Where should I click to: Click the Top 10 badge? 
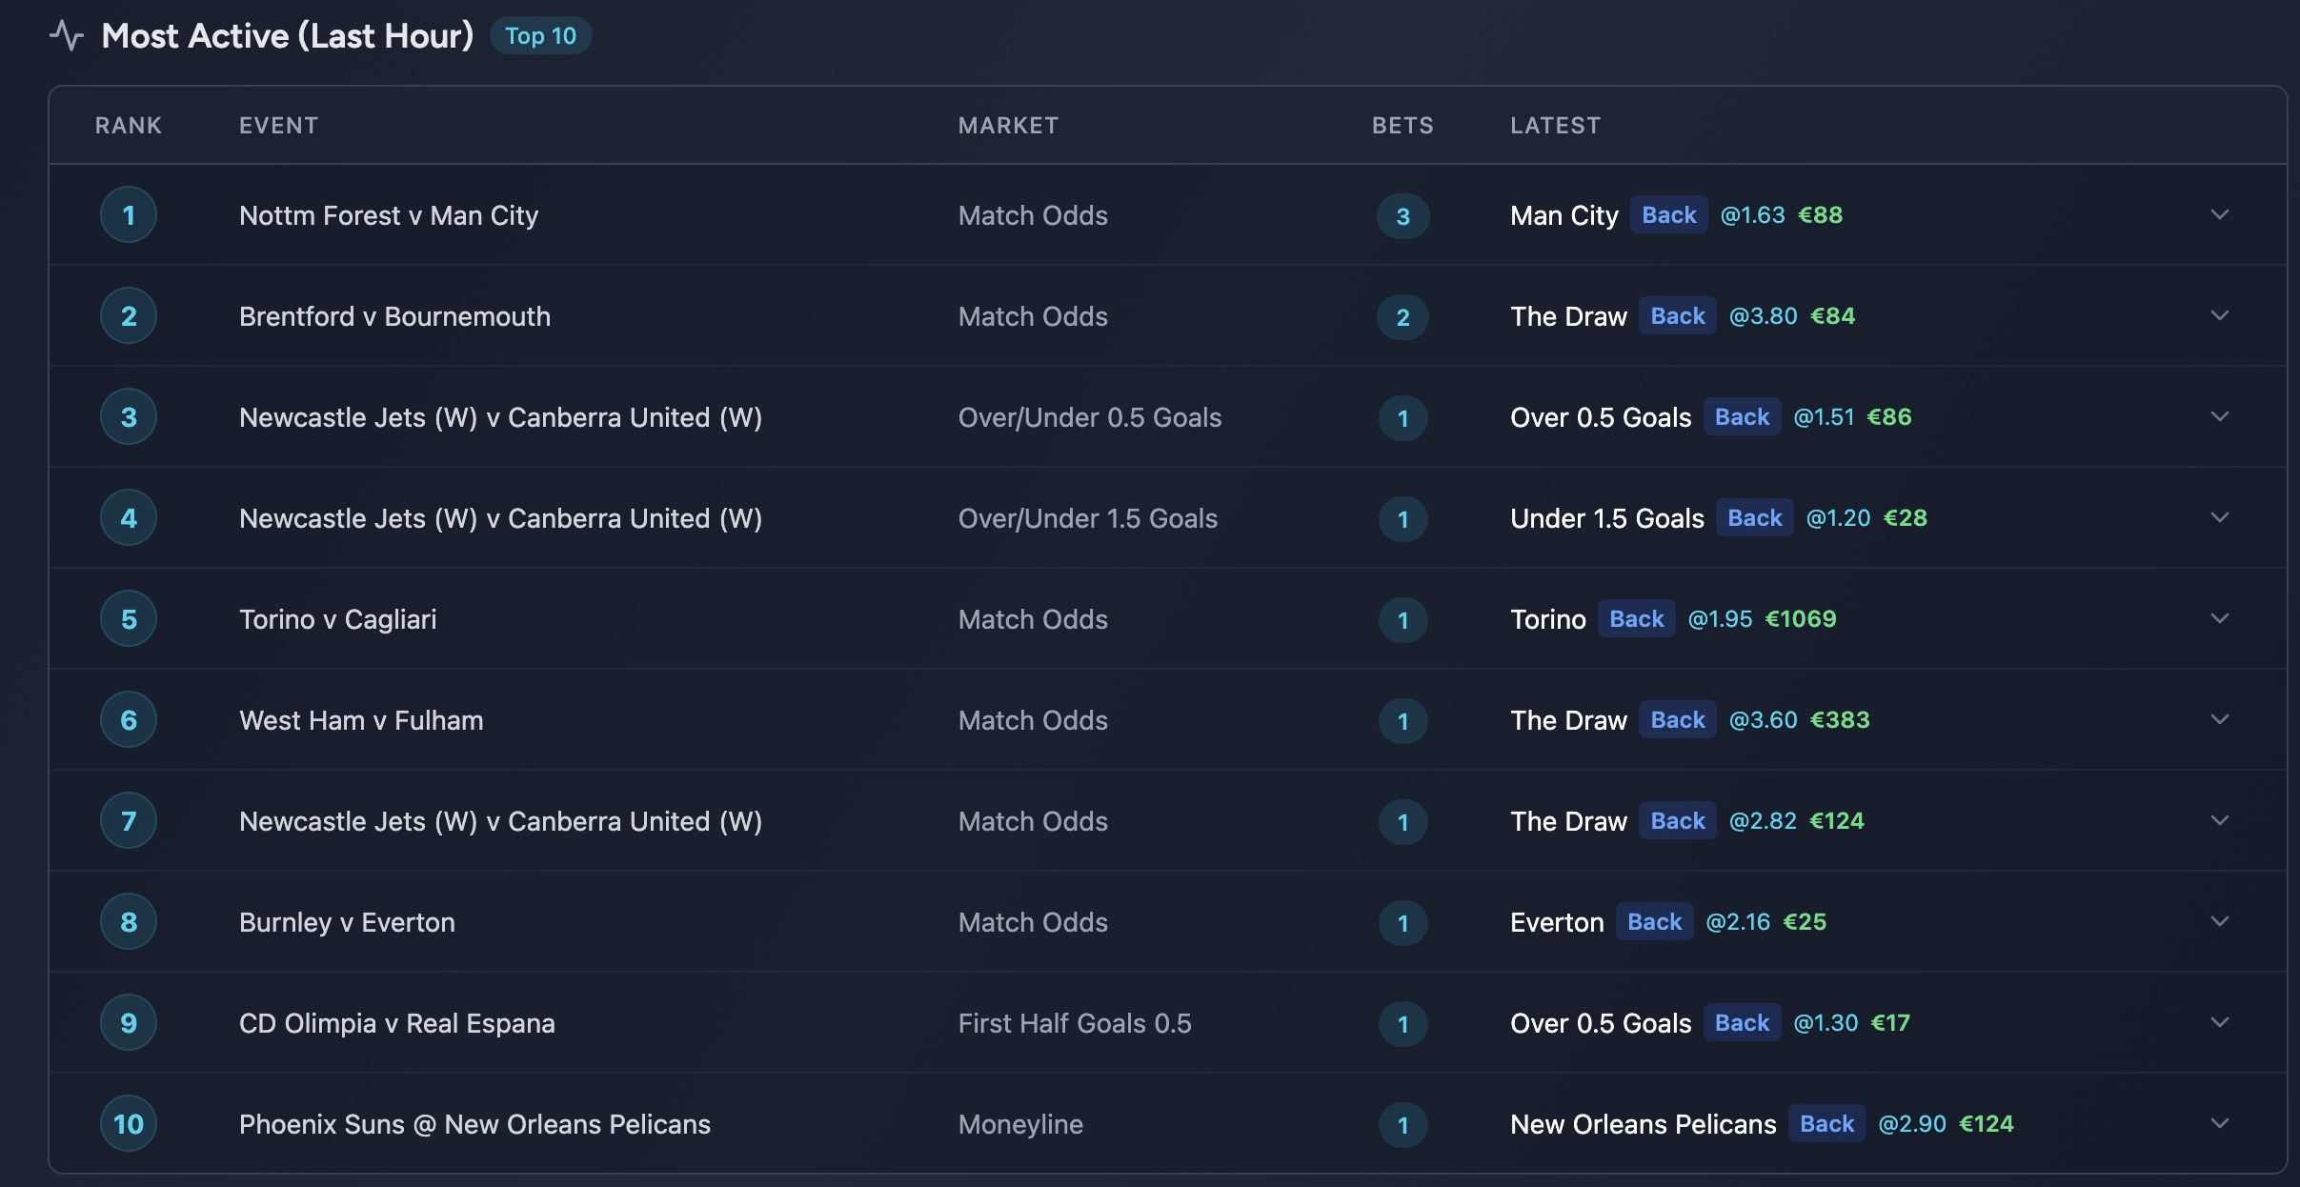539,35
